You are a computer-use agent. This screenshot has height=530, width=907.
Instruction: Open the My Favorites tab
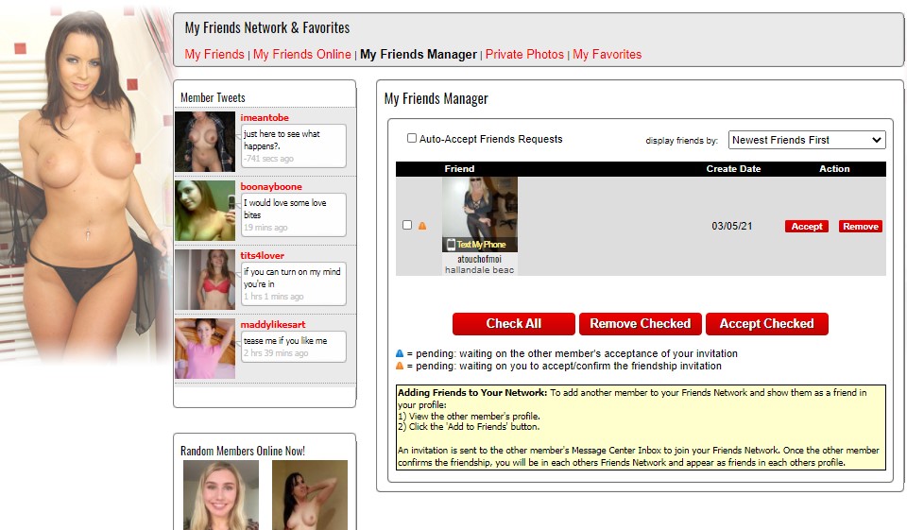point(607,55)
